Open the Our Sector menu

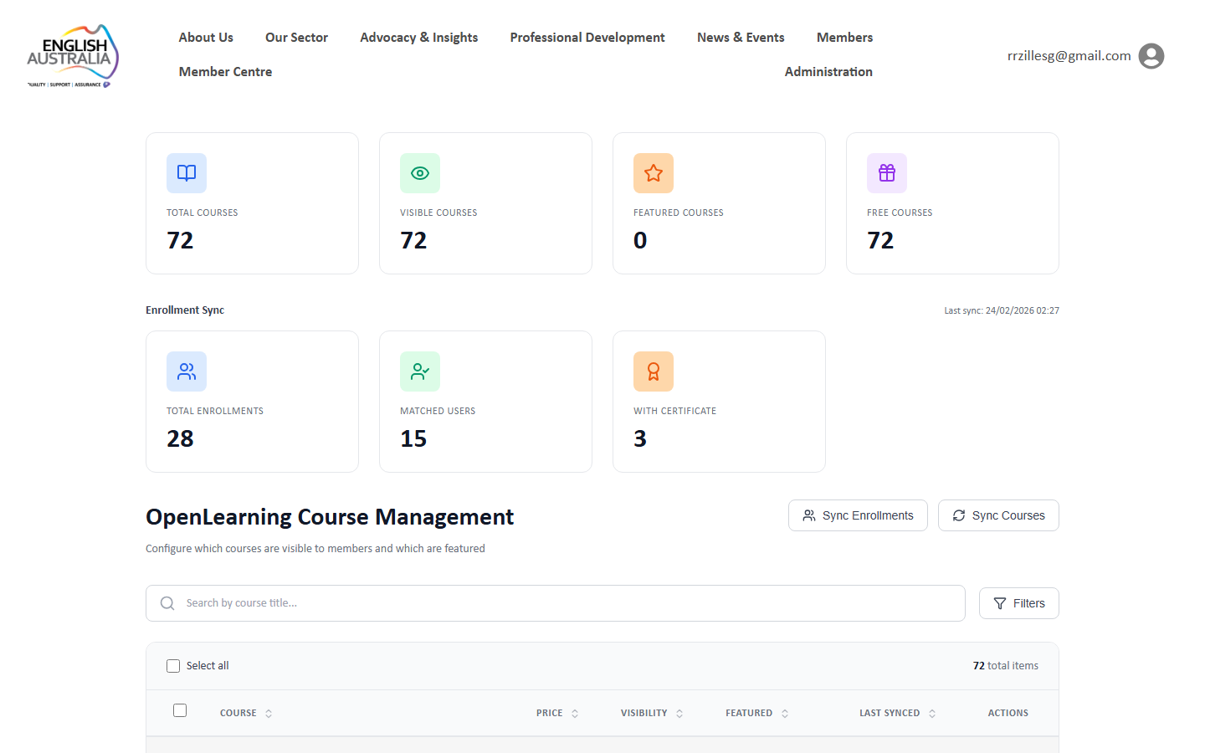click(x=296, y=38)
